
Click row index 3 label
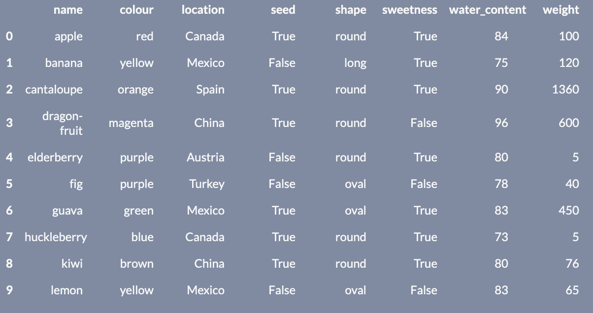pos(9,123)
